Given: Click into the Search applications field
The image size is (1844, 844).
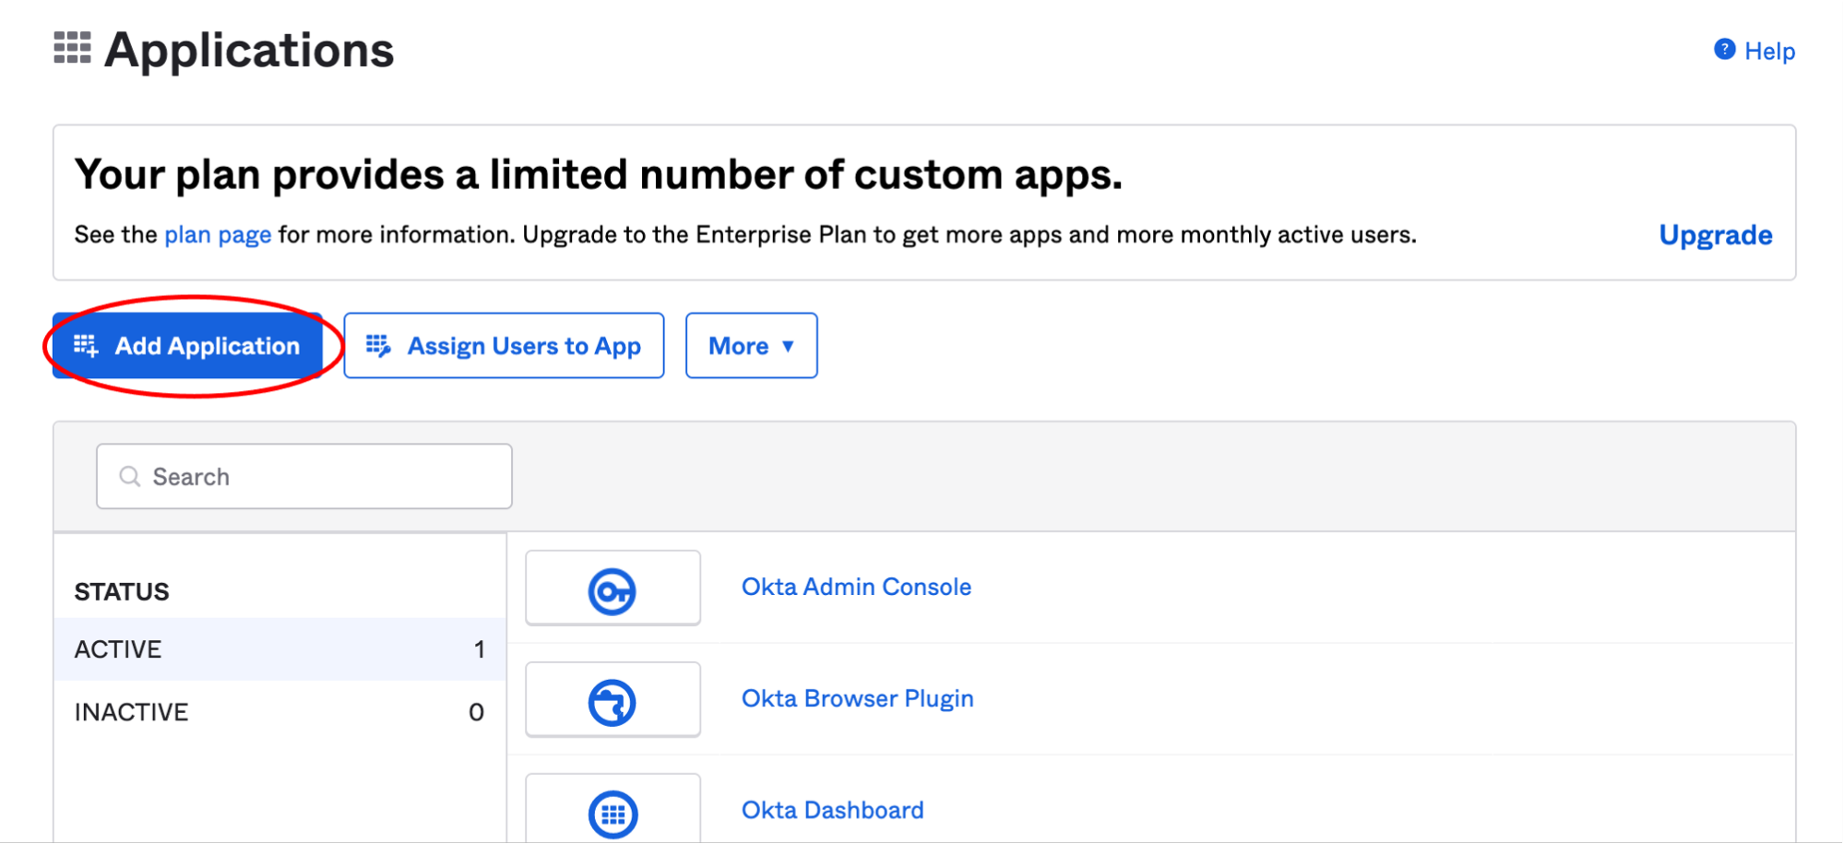Looking at the screenshot, I should point(304,477).
